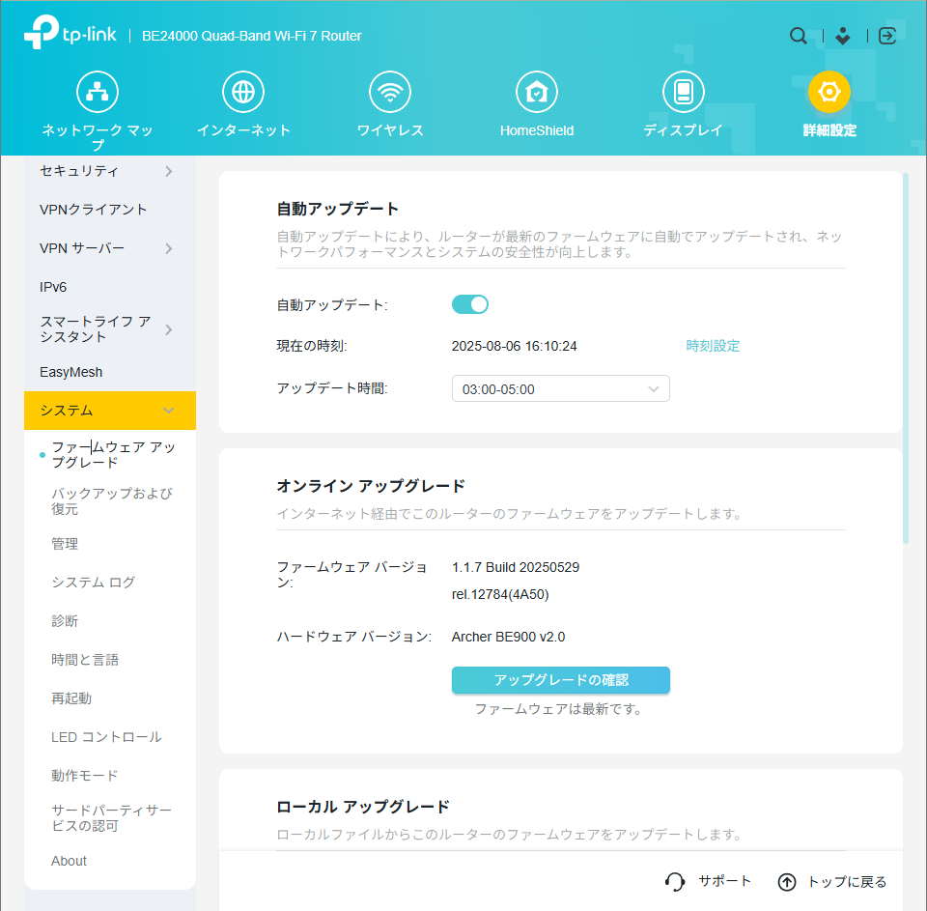Click the current time value 2025-08-06 16:10:24

click(515, 346)
